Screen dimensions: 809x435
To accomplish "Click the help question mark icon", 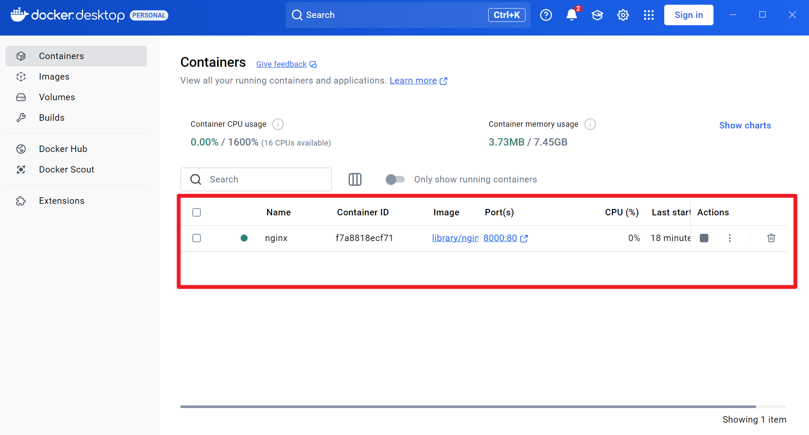I will tap(546, 15).
